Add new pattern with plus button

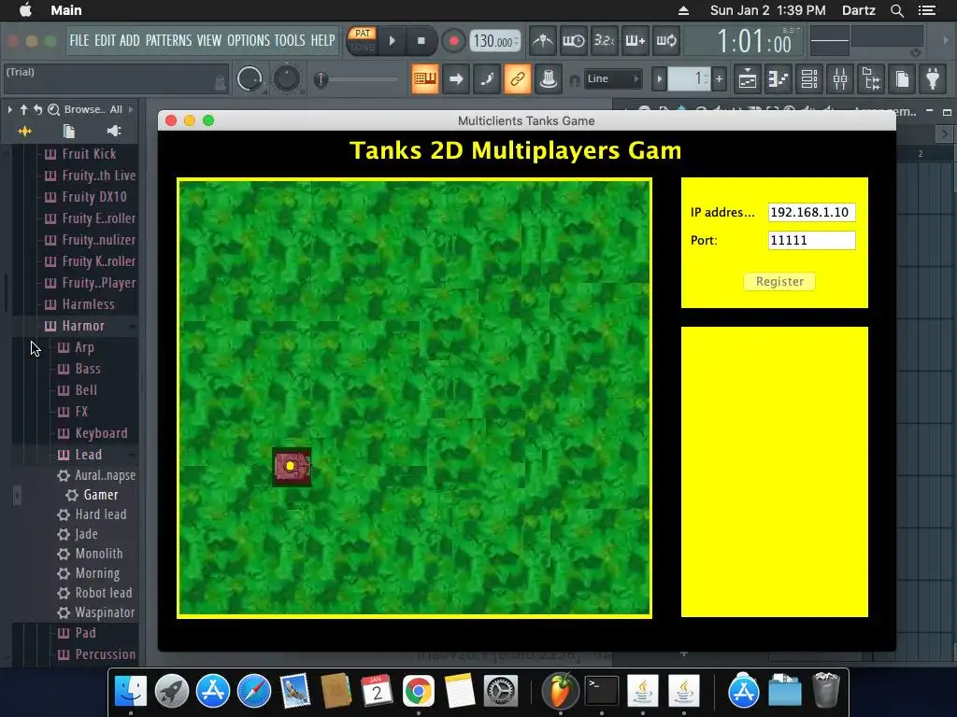[x=719, y=78]
